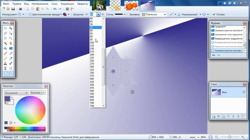Open the Основной color selector dropdown

click(x=16, y=93)
